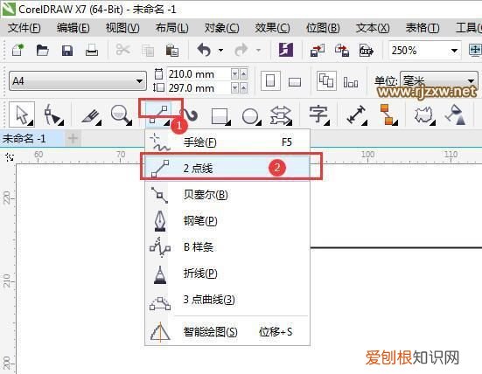
Task: Click the 210.0 mm page width field
Action: coord(199,74)
